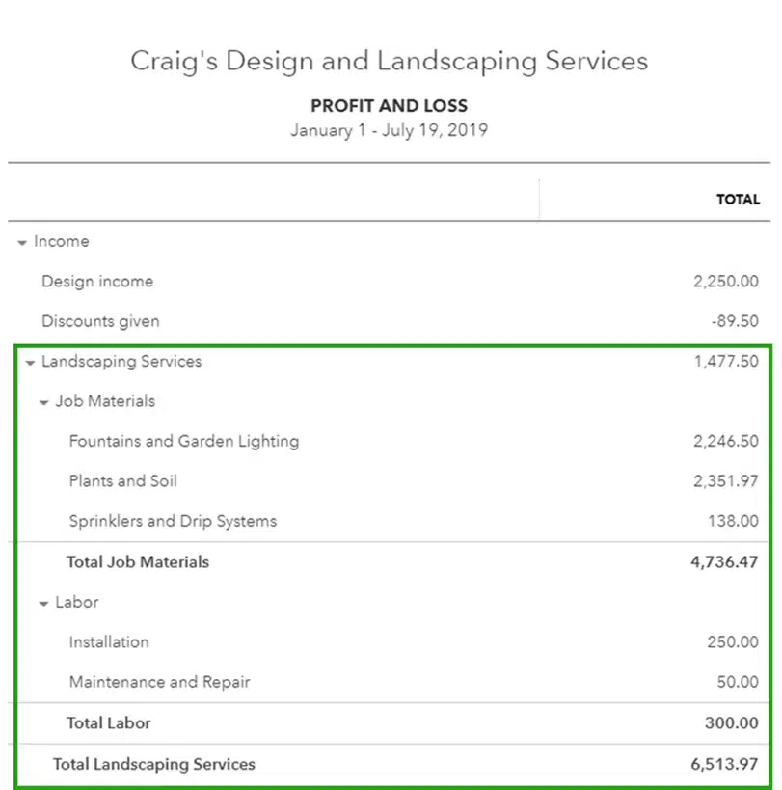
Task: Click the Total Labor amount 300.00
Action: click(x=732, y=723)
